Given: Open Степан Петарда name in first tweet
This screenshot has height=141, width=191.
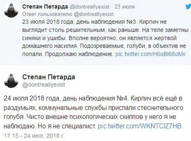Looking at the screenshot, I should coord(45,7).
